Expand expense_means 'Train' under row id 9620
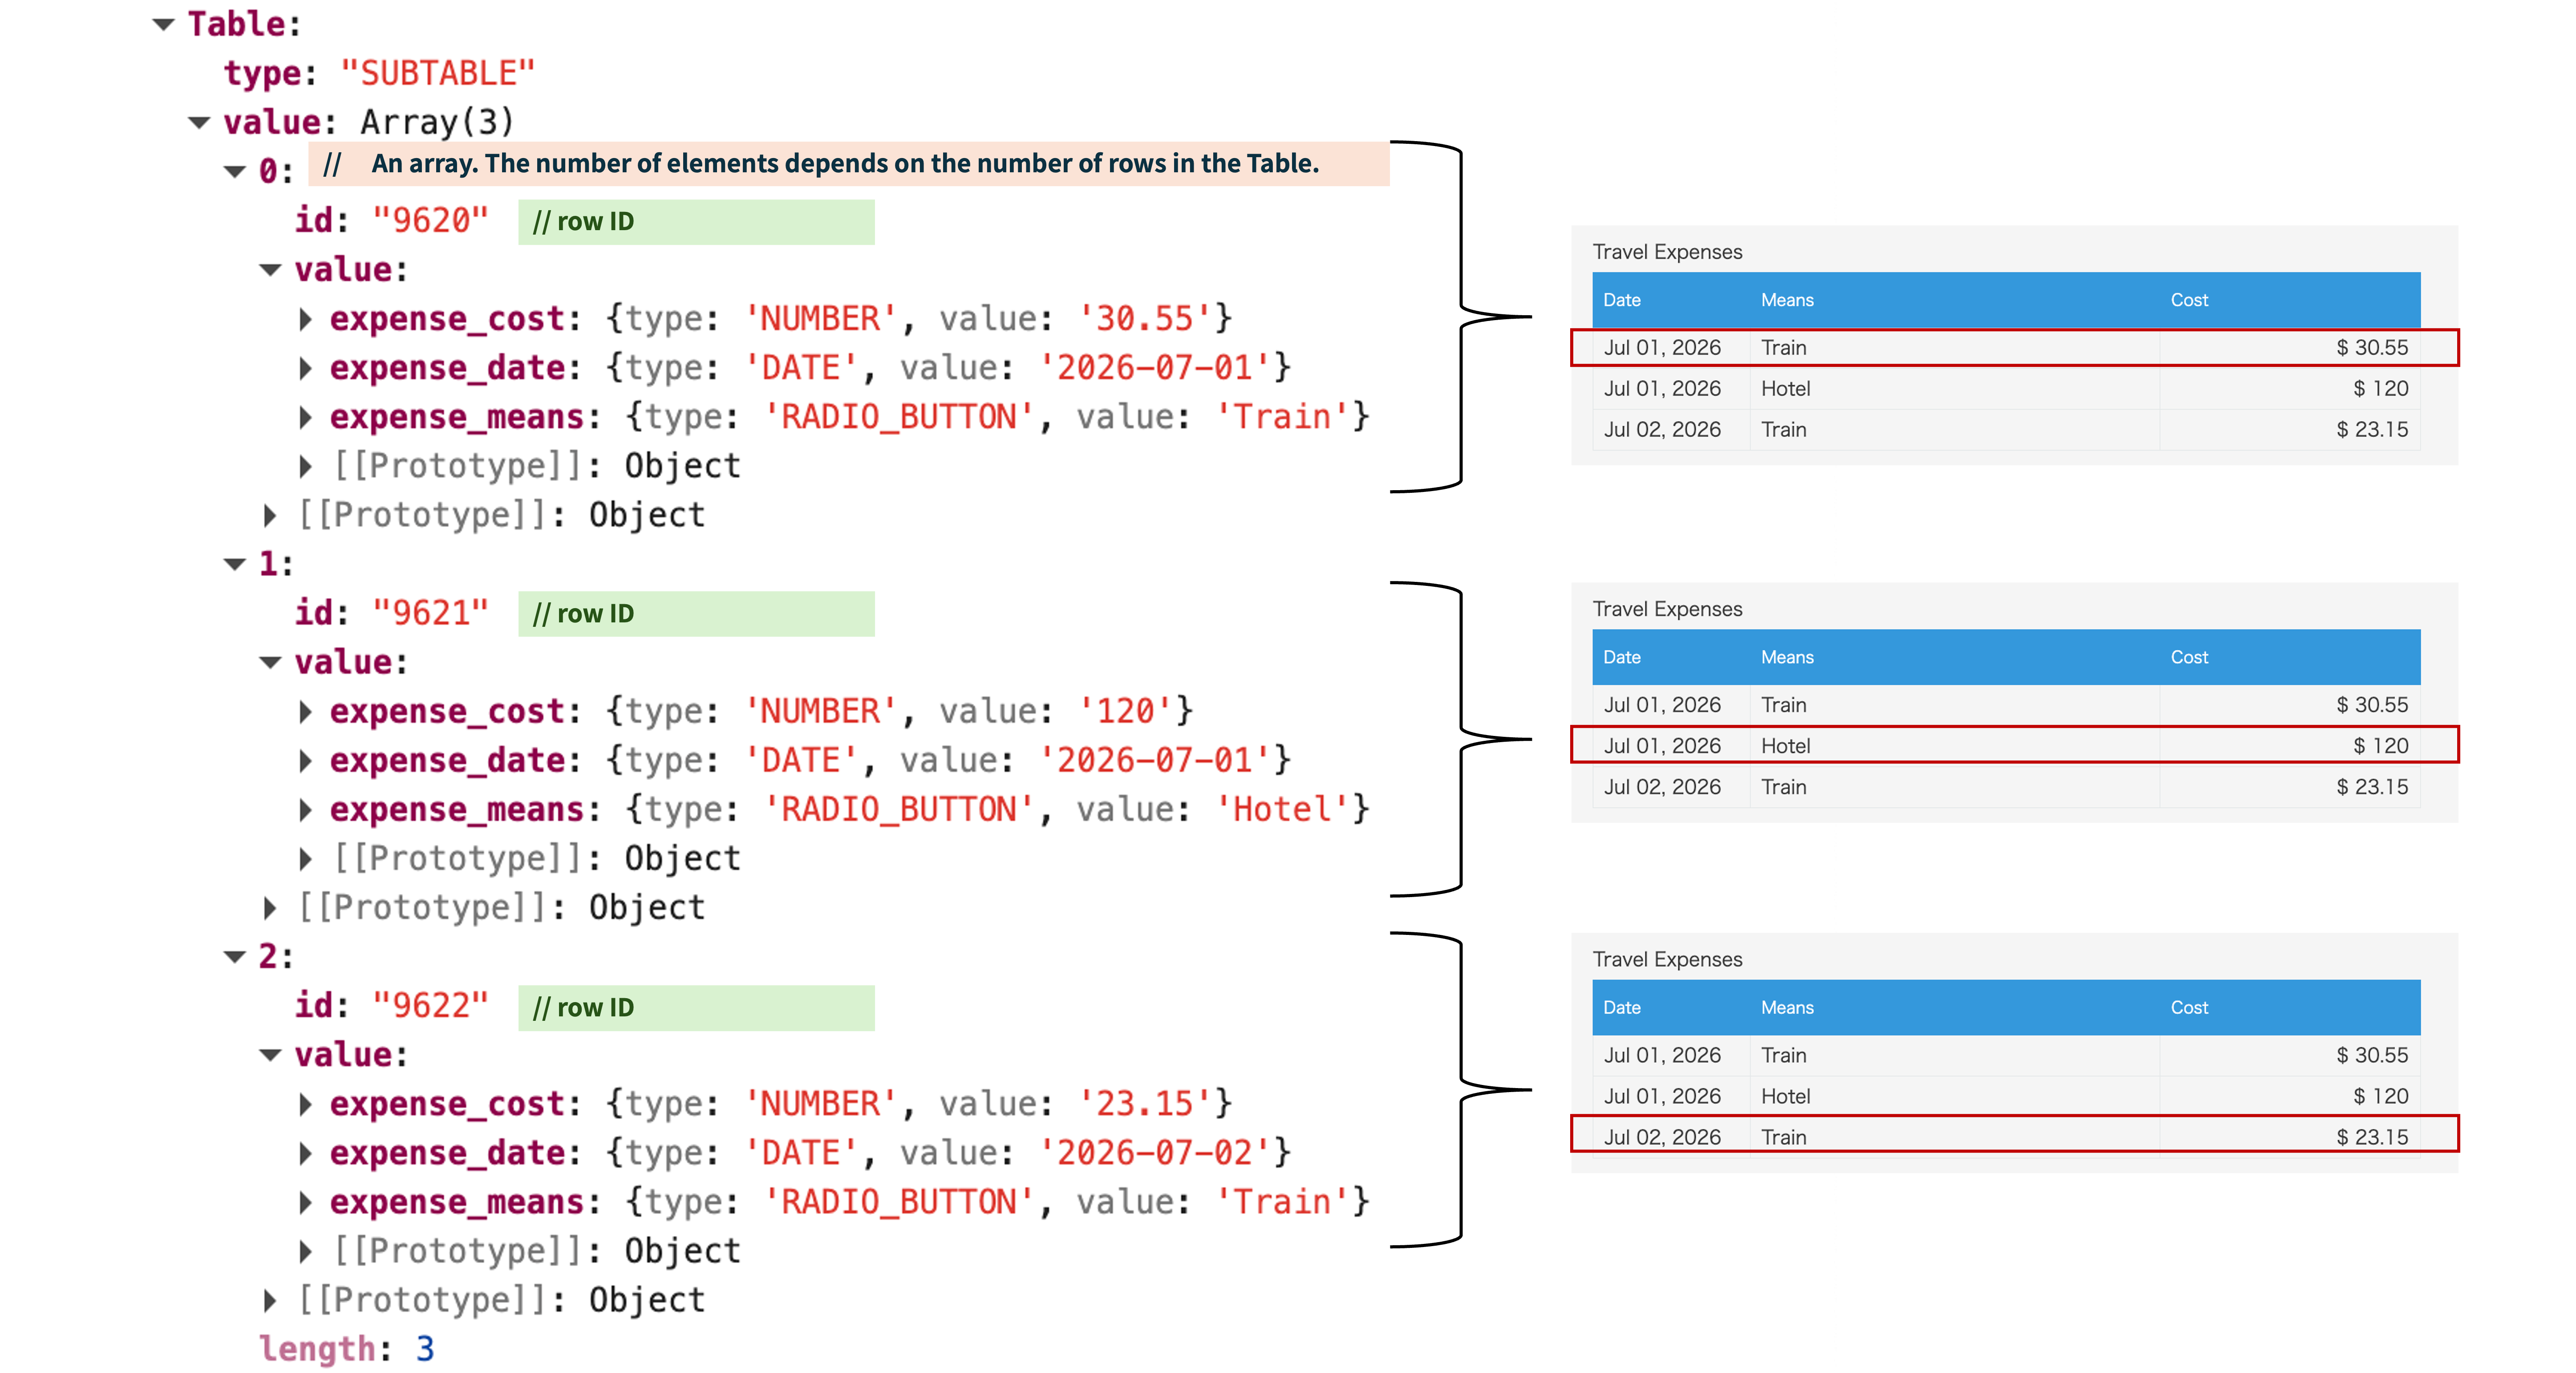 click(306, 417)
